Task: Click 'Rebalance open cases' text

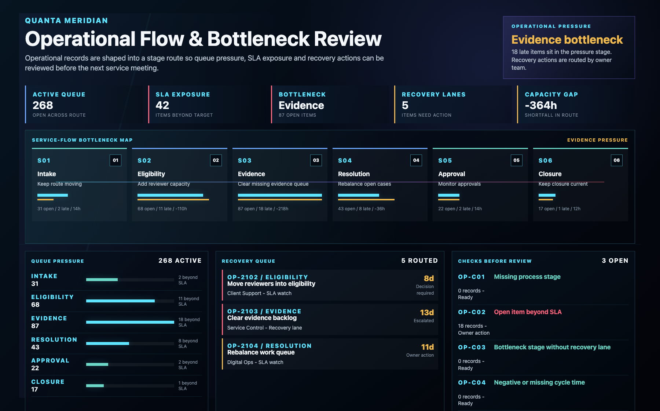Action: coord(364,184)
